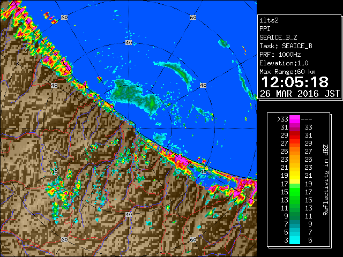Viewport: 343px width, 257px height.
Task: Click the 12:05:18 timestamp
Action: (295, 82)
